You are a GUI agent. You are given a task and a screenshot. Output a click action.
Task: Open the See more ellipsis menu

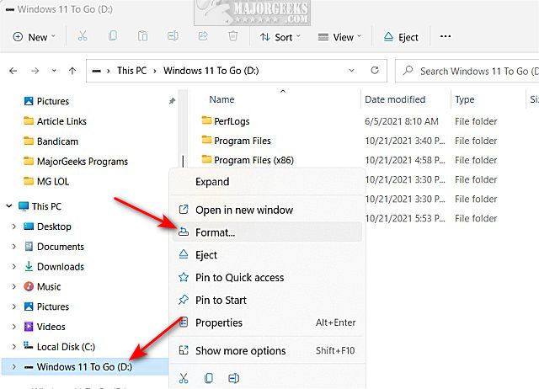pyautogui.click(x=446, y=36)
